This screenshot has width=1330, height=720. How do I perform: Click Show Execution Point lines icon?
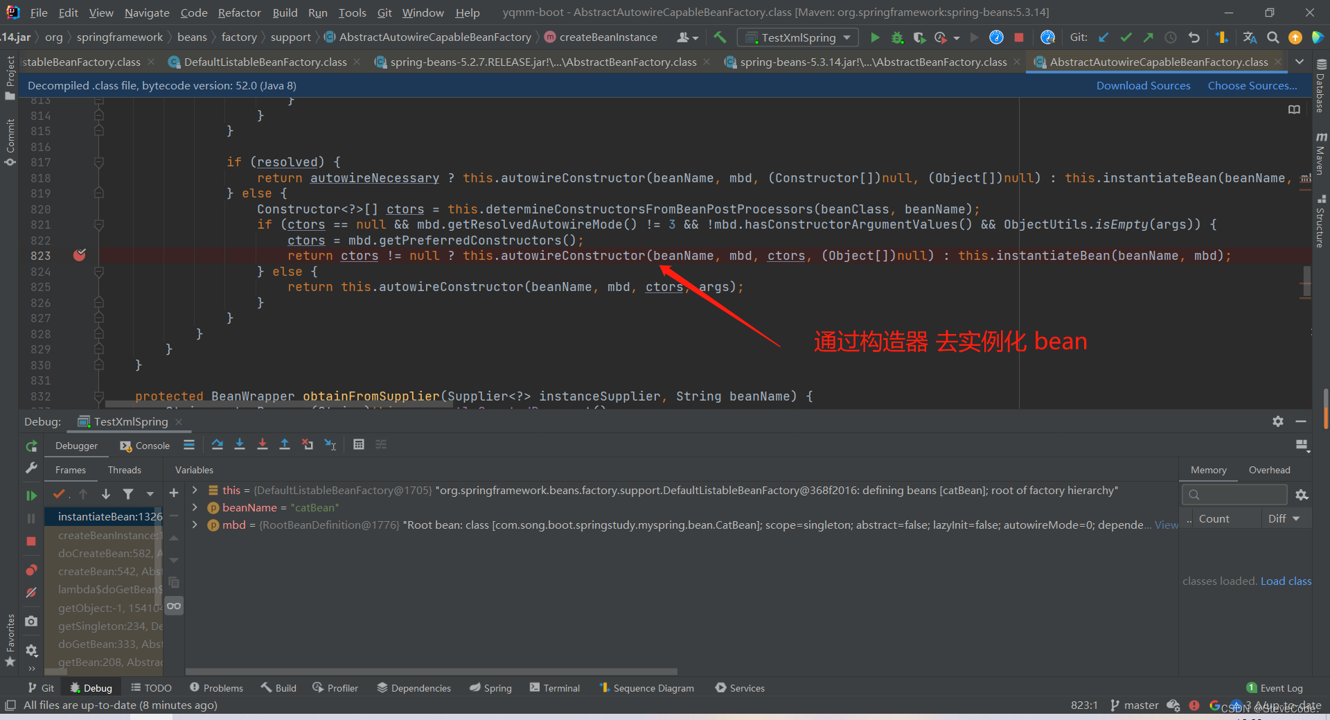(189, 445)
